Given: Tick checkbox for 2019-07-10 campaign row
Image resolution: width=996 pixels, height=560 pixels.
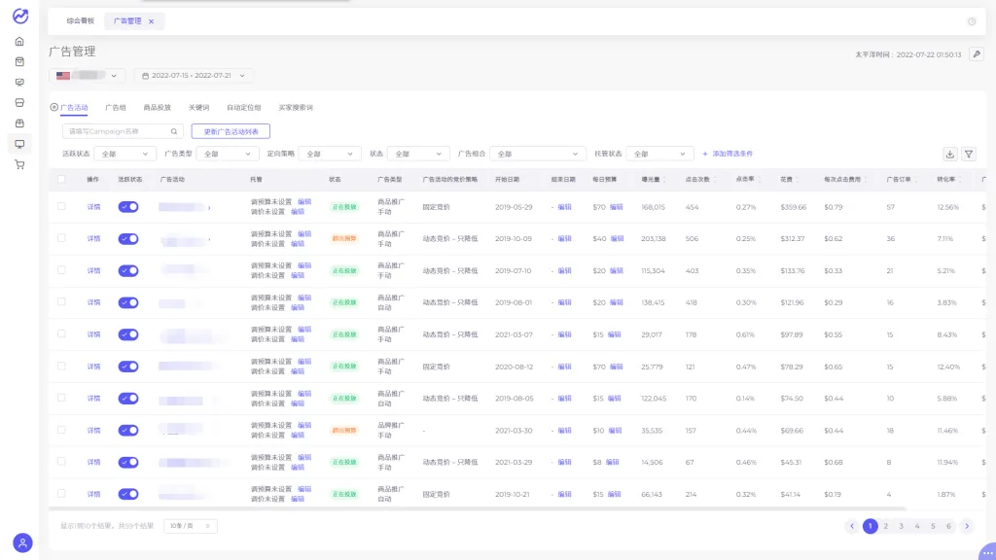Looking at the screenshot, I should pos(61,270).
